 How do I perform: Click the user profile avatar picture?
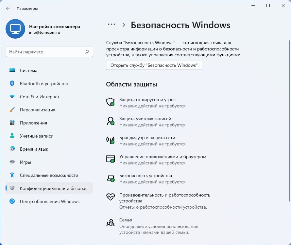click(x=15, y=29)
